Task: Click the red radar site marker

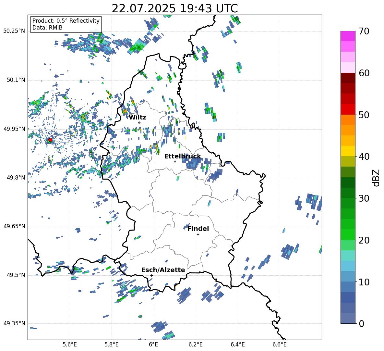Action: point(50,140)
